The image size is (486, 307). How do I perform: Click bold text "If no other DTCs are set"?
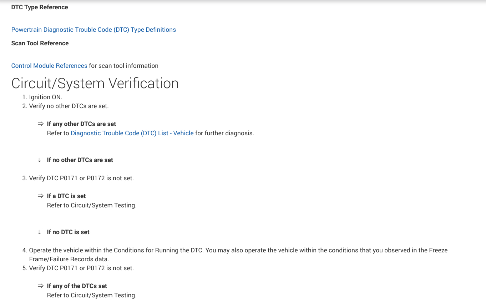pyautogui.click(x=80, y=160)
